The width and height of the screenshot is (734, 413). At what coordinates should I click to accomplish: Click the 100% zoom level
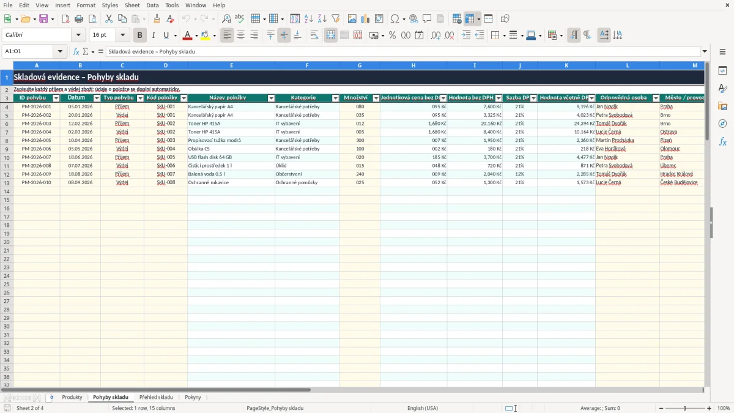[724, 408]
